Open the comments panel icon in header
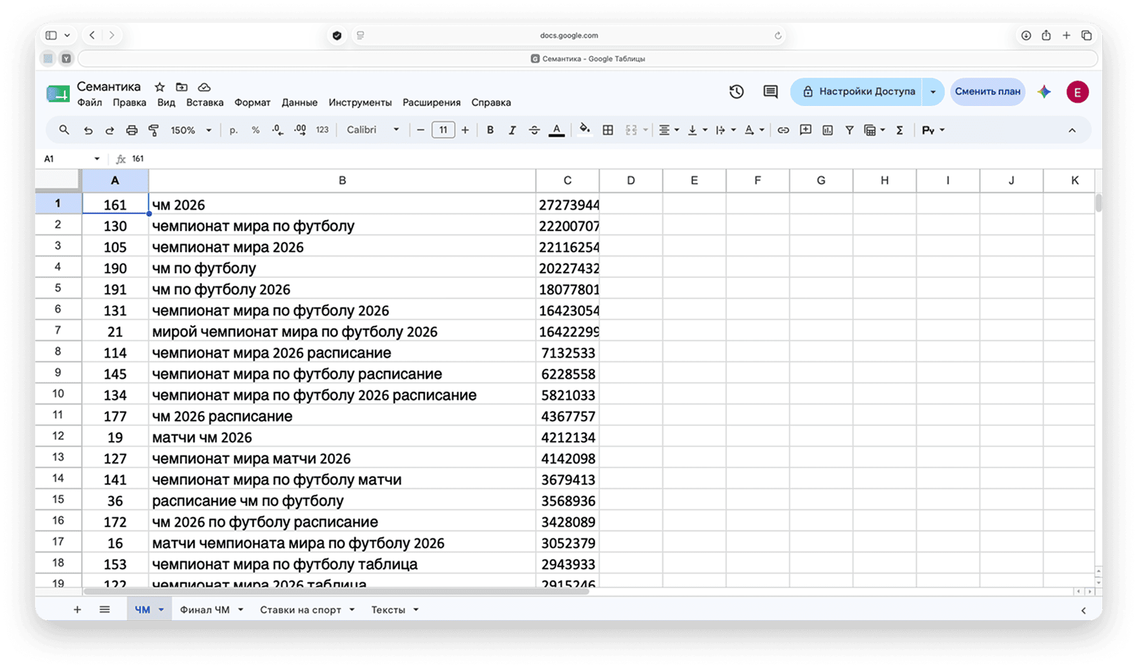The image size is (1138, 668). click(771, 91)
